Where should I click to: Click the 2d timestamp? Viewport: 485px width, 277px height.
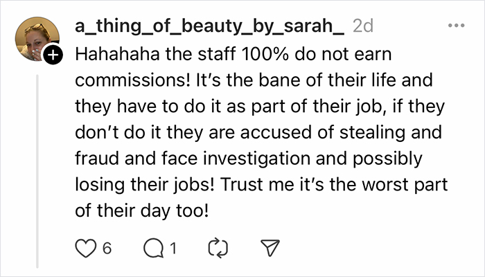[364, 26]
